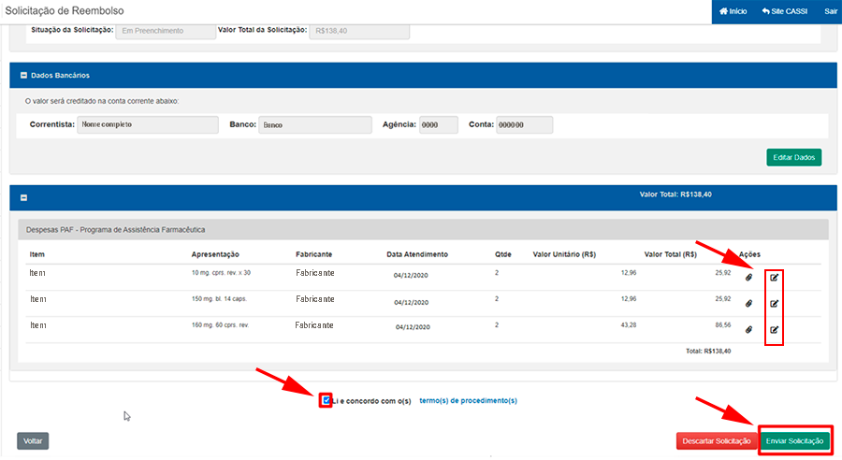
Task: Select the Solicitação de Reembolso page title
Action: (x=65, y=10)
